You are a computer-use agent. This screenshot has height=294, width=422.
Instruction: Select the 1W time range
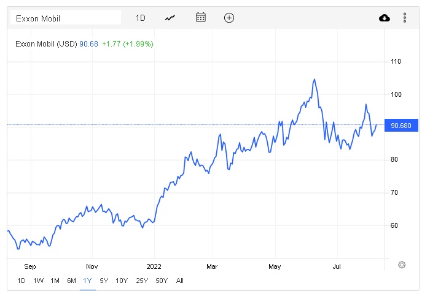[38, 281]
